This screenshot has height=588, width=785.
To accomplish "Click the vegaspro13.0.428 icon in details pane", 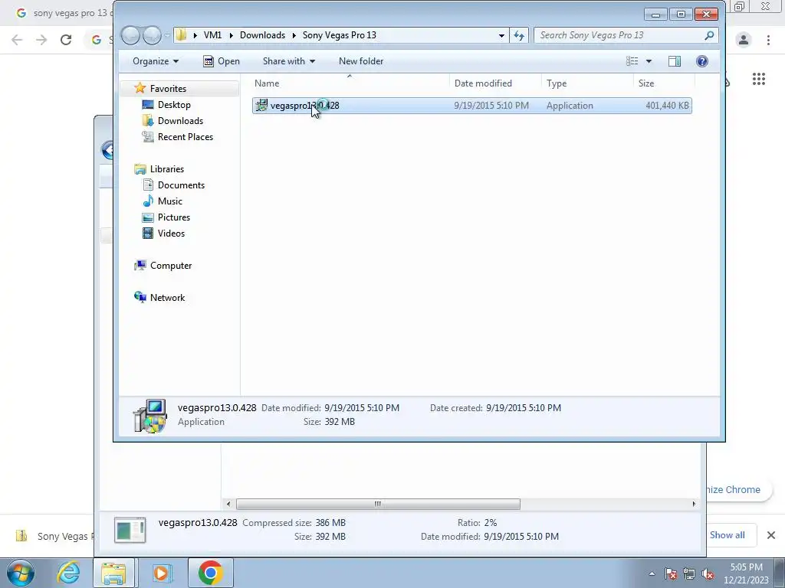I will pyautogui.click(x=149, y=416).
